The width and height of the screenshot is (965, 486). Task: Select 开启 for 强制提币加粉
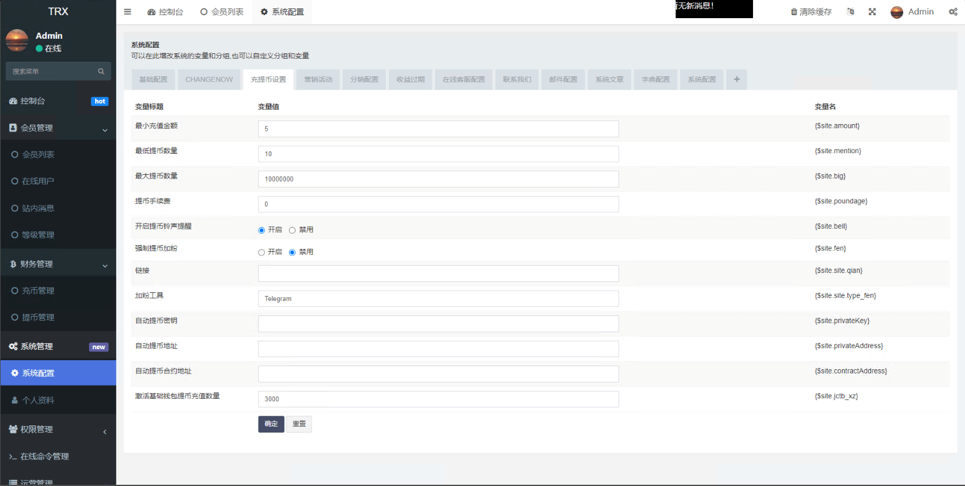262,252
